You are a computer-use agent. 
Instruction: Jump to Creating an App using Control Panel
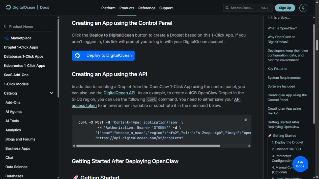click(287, 97)
